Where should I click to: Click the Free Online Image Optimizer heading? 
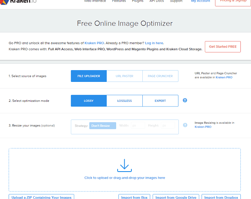(x=125, y=24)
